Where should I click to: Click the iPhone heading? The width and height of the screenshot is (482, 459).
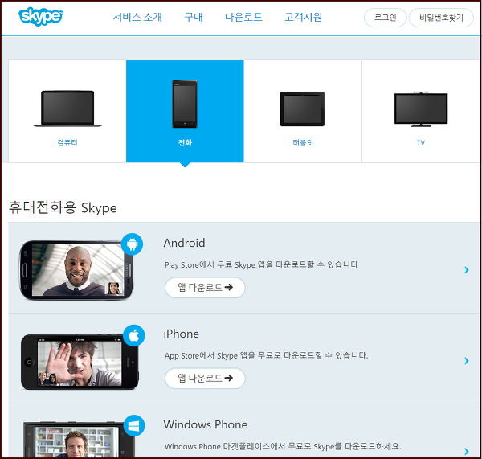point(181,334)
